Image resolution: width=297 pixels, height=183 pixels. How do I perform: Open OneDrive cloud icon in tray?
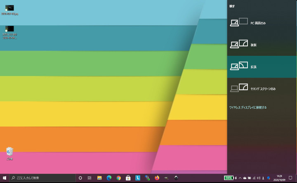[245, 178]
